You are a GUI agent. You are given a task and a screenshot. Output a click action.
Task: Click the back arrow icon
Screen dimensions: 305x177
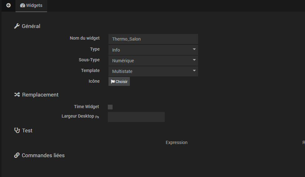8,5
